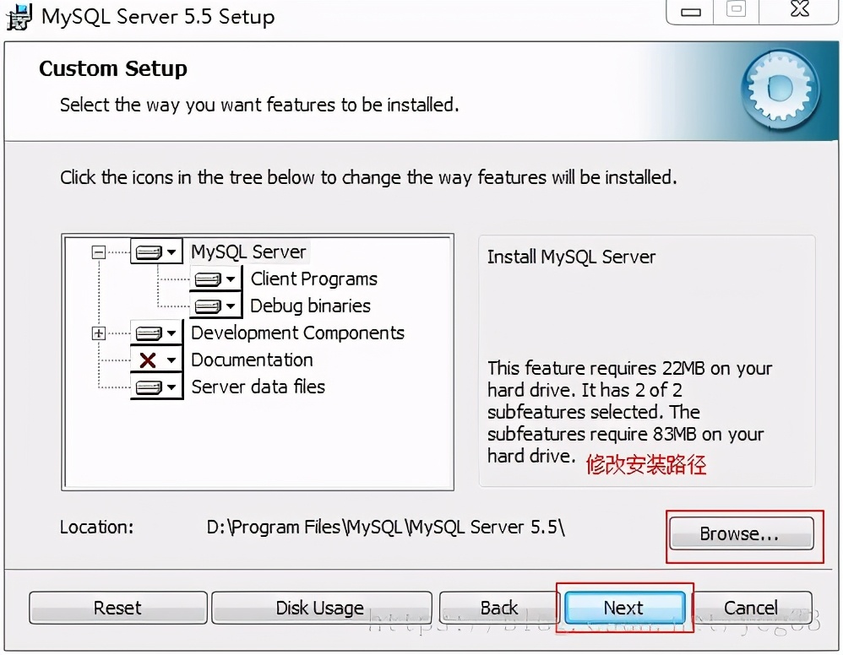This screenshot has height=655, width=843.
Task: Close the MySQL setup window
Action: [799, 9]
